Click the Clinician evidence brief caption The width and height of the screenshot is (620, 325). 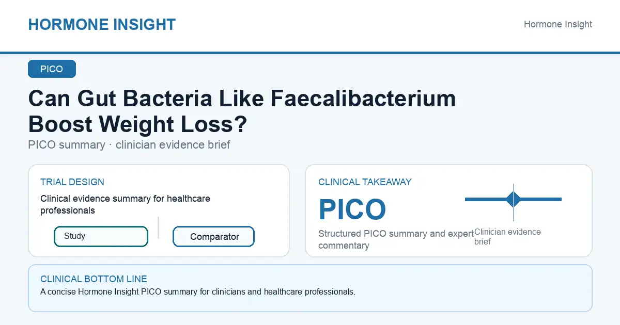click(x=507, y=237)
